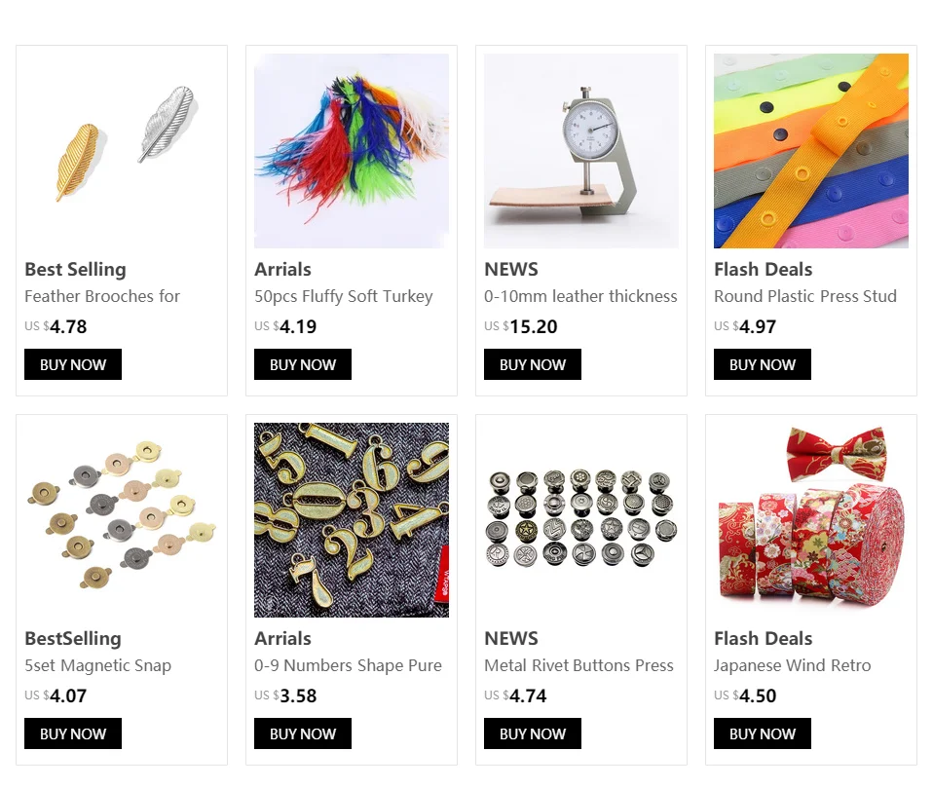The width and height of the screenshot is (933, 789).
Task: Open the 'Metal Rivet Buttons Press' title link
Action: click(x=578, y=665)
